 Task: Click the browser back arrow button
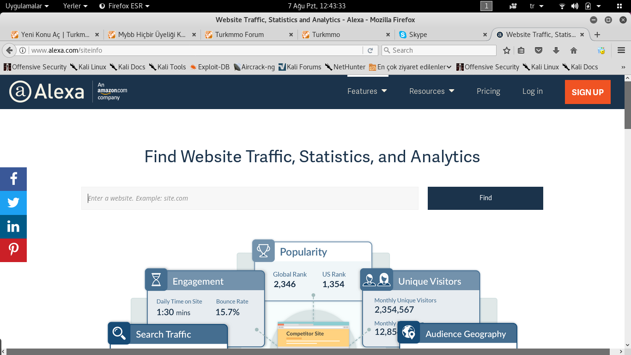tap(9, 50)
